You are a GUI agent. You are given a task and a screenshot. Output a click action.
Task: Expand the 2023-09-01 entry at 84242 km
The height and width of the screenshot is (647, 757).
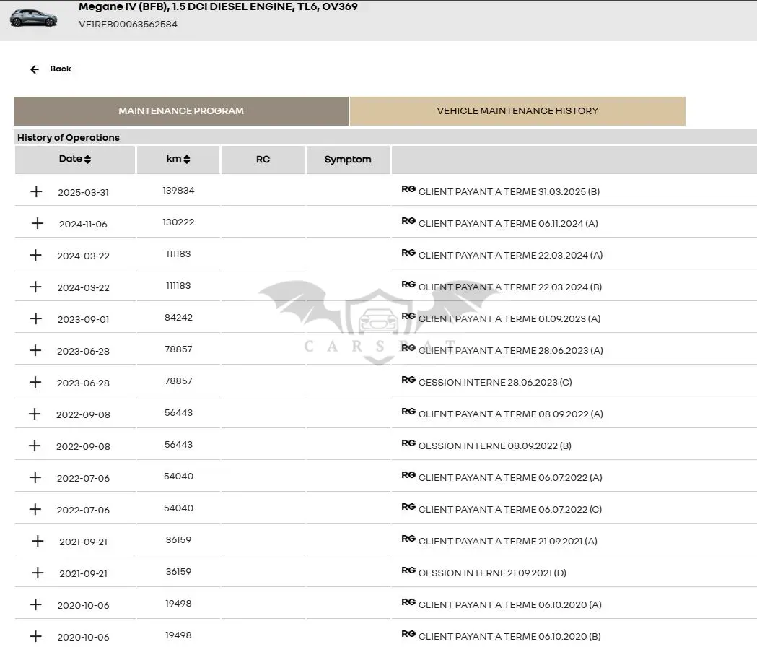36,318
